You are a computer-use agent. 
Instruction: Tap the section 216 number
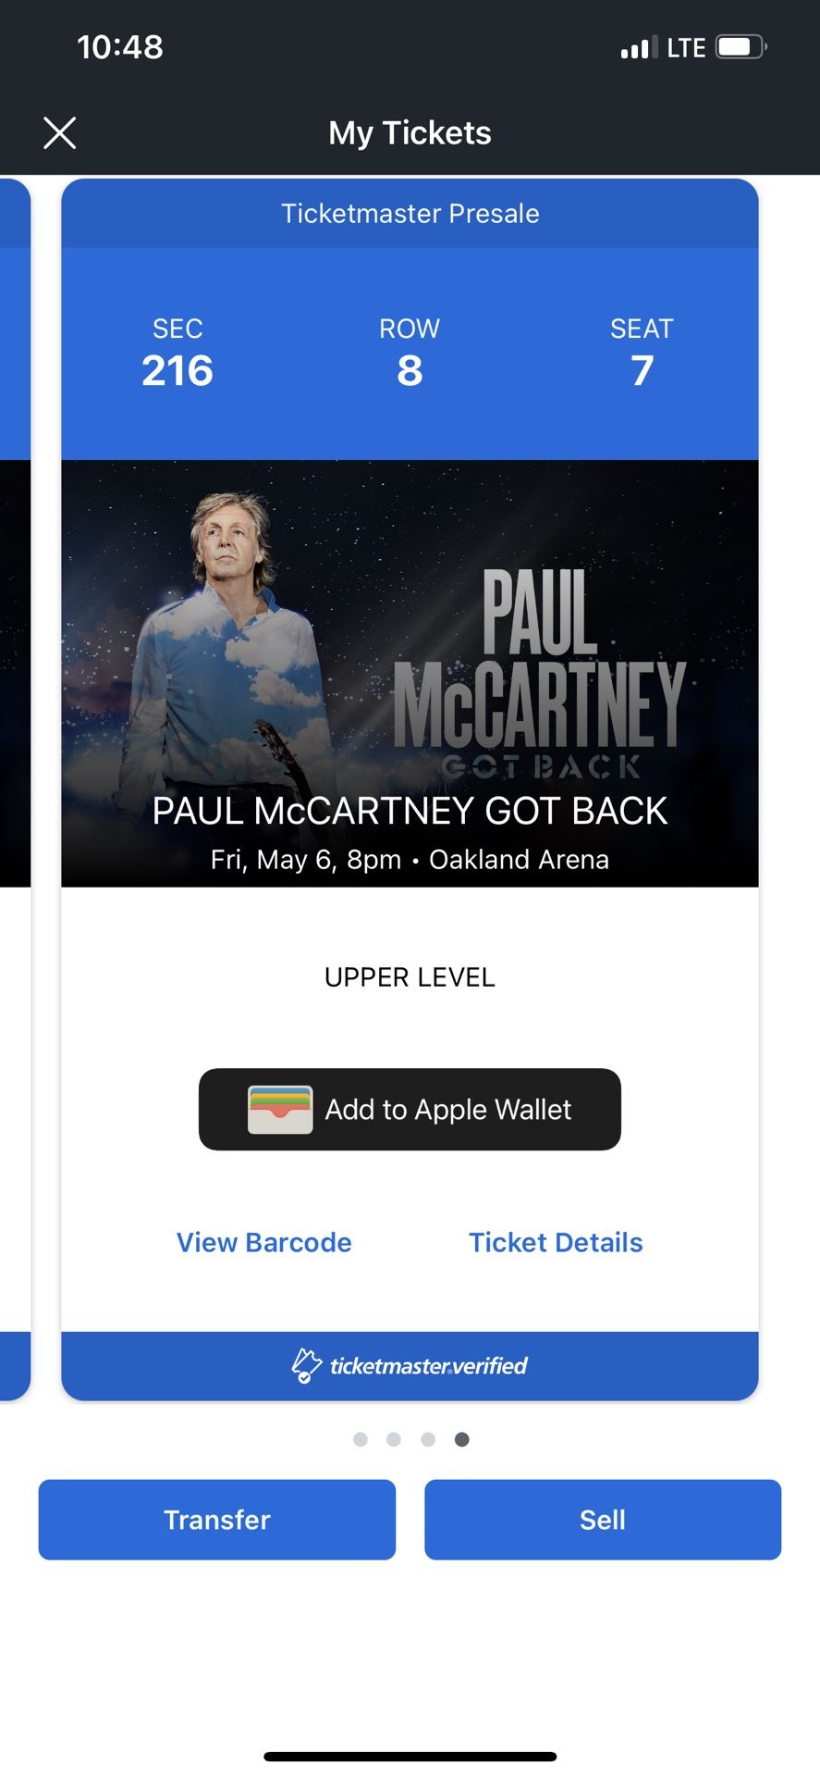click(x=177, y=371)
